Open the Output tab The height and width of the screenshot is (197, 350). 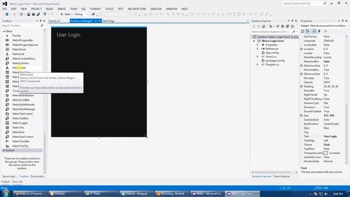click(5, 182)
